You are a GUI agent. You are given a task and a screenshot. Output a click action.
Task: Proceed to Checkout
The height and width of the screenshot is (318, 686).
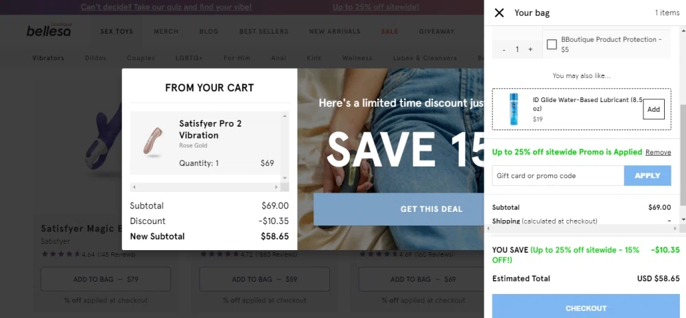click(585, 308)
